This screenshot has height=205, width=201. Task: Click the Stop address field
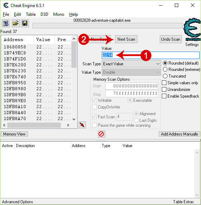coord(132,93)
